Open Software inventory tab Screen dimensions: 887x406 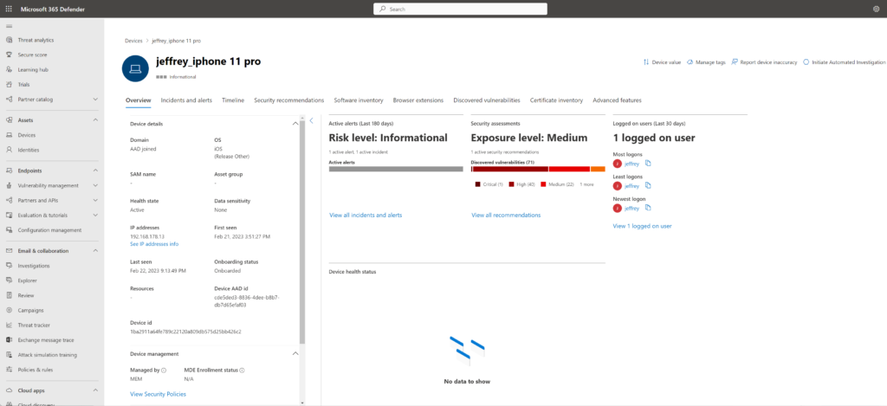(359, 100)
